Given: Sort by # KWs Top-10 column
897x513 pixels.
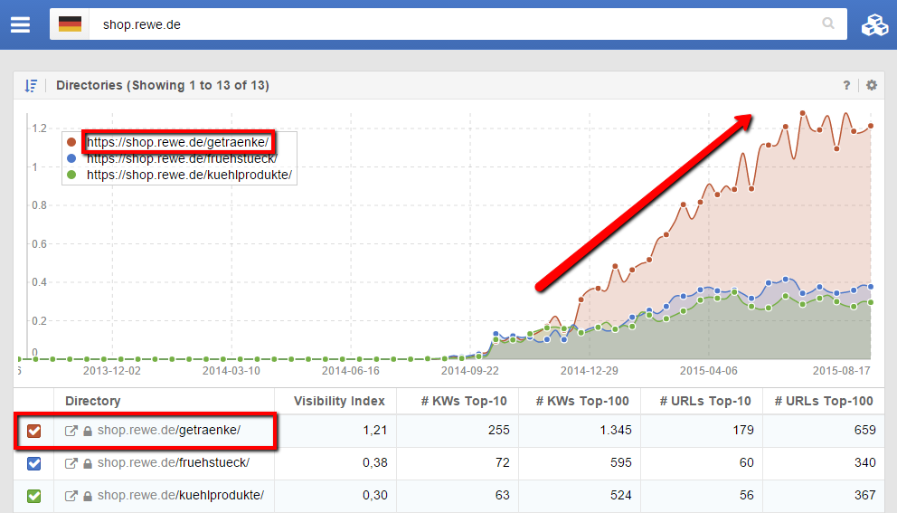Looking at the screenshot, I should point(464,401).
